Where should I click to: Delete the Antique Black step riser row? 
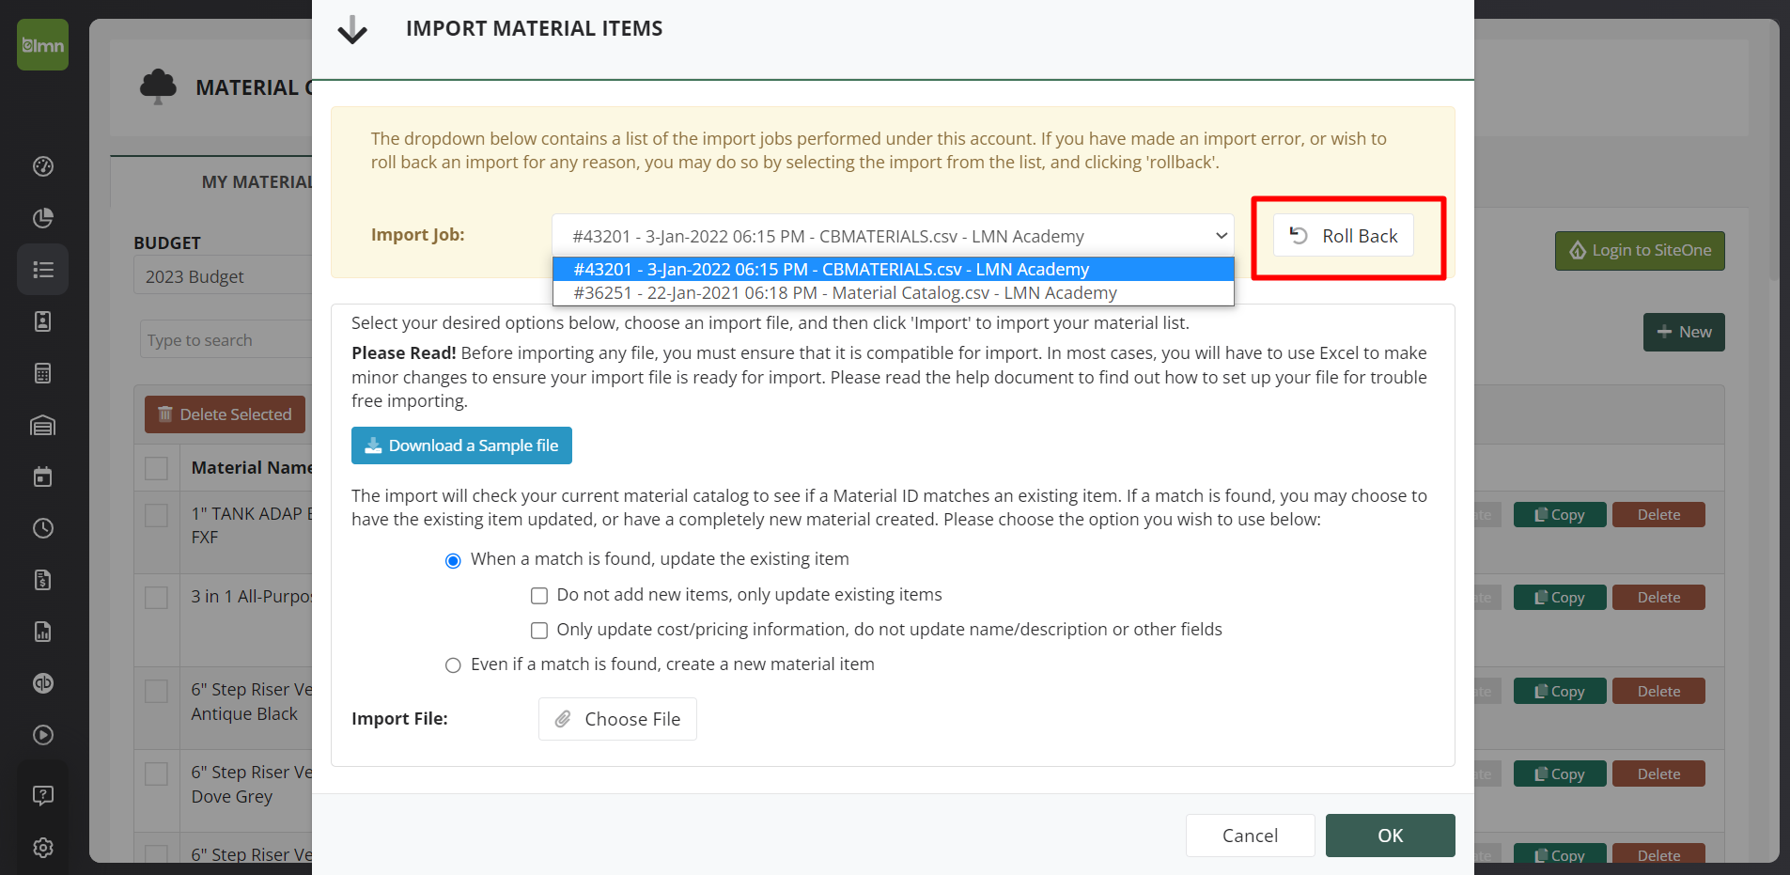click(1658, 692)
